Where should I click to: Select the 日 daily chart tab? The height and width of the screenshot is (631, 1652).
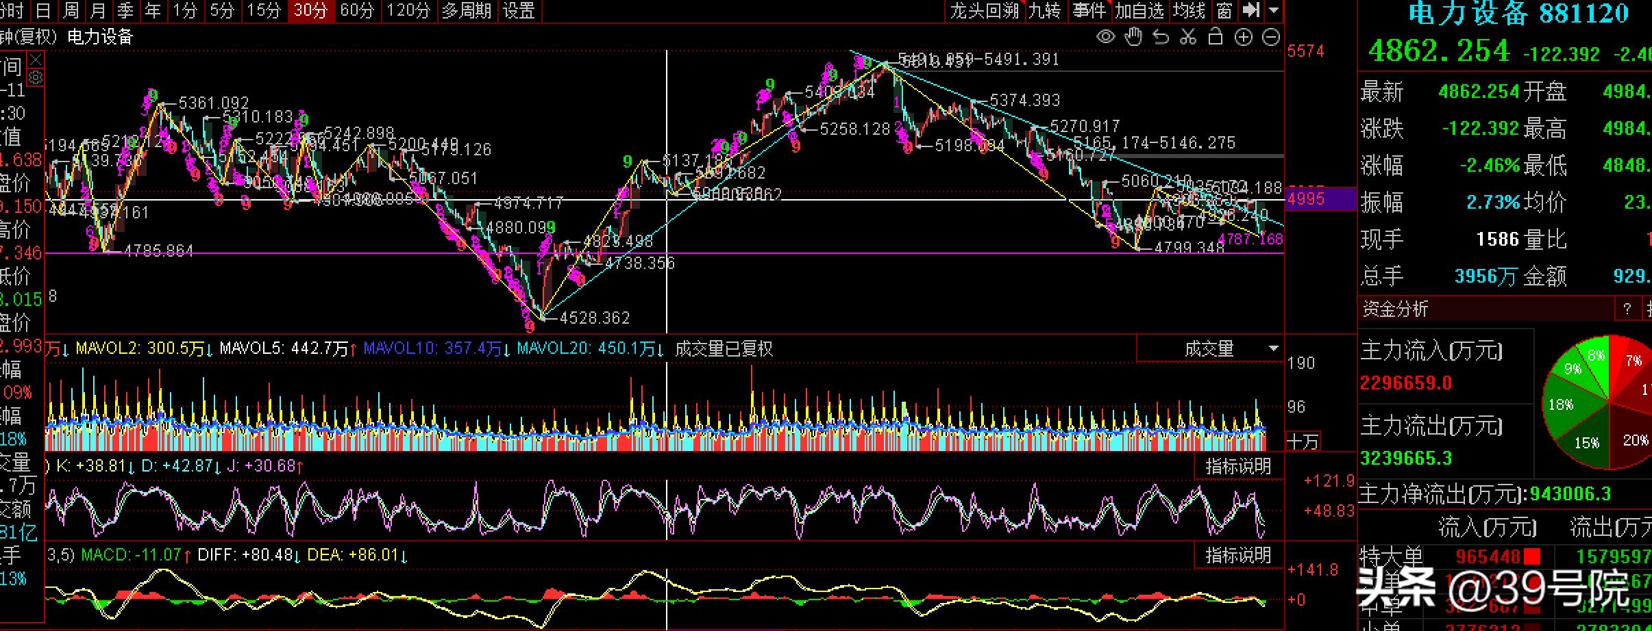43,10
